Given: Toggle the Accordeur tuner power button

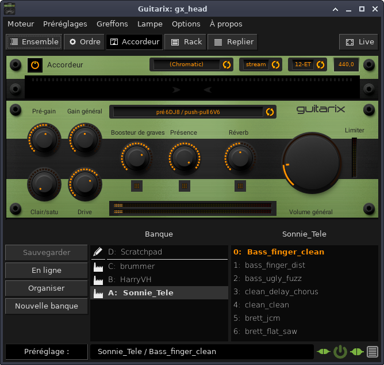Looking at the screenshot, I should [x=35, y=65].
